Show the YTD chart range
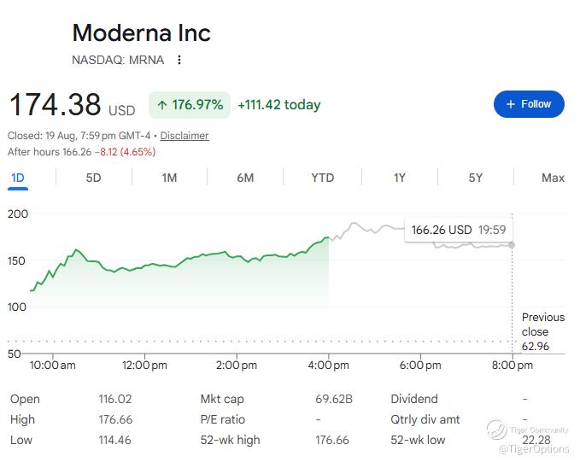580x462 pixels. tap(323, 178)
